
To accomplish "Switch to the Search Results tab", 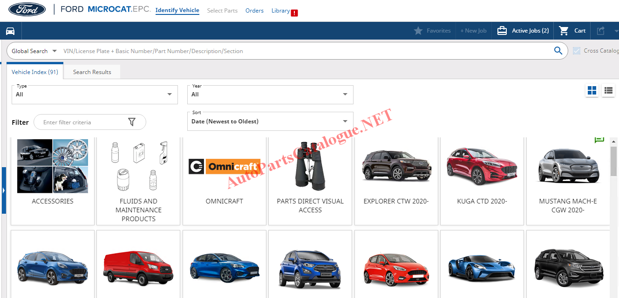I will pos(92,72).
